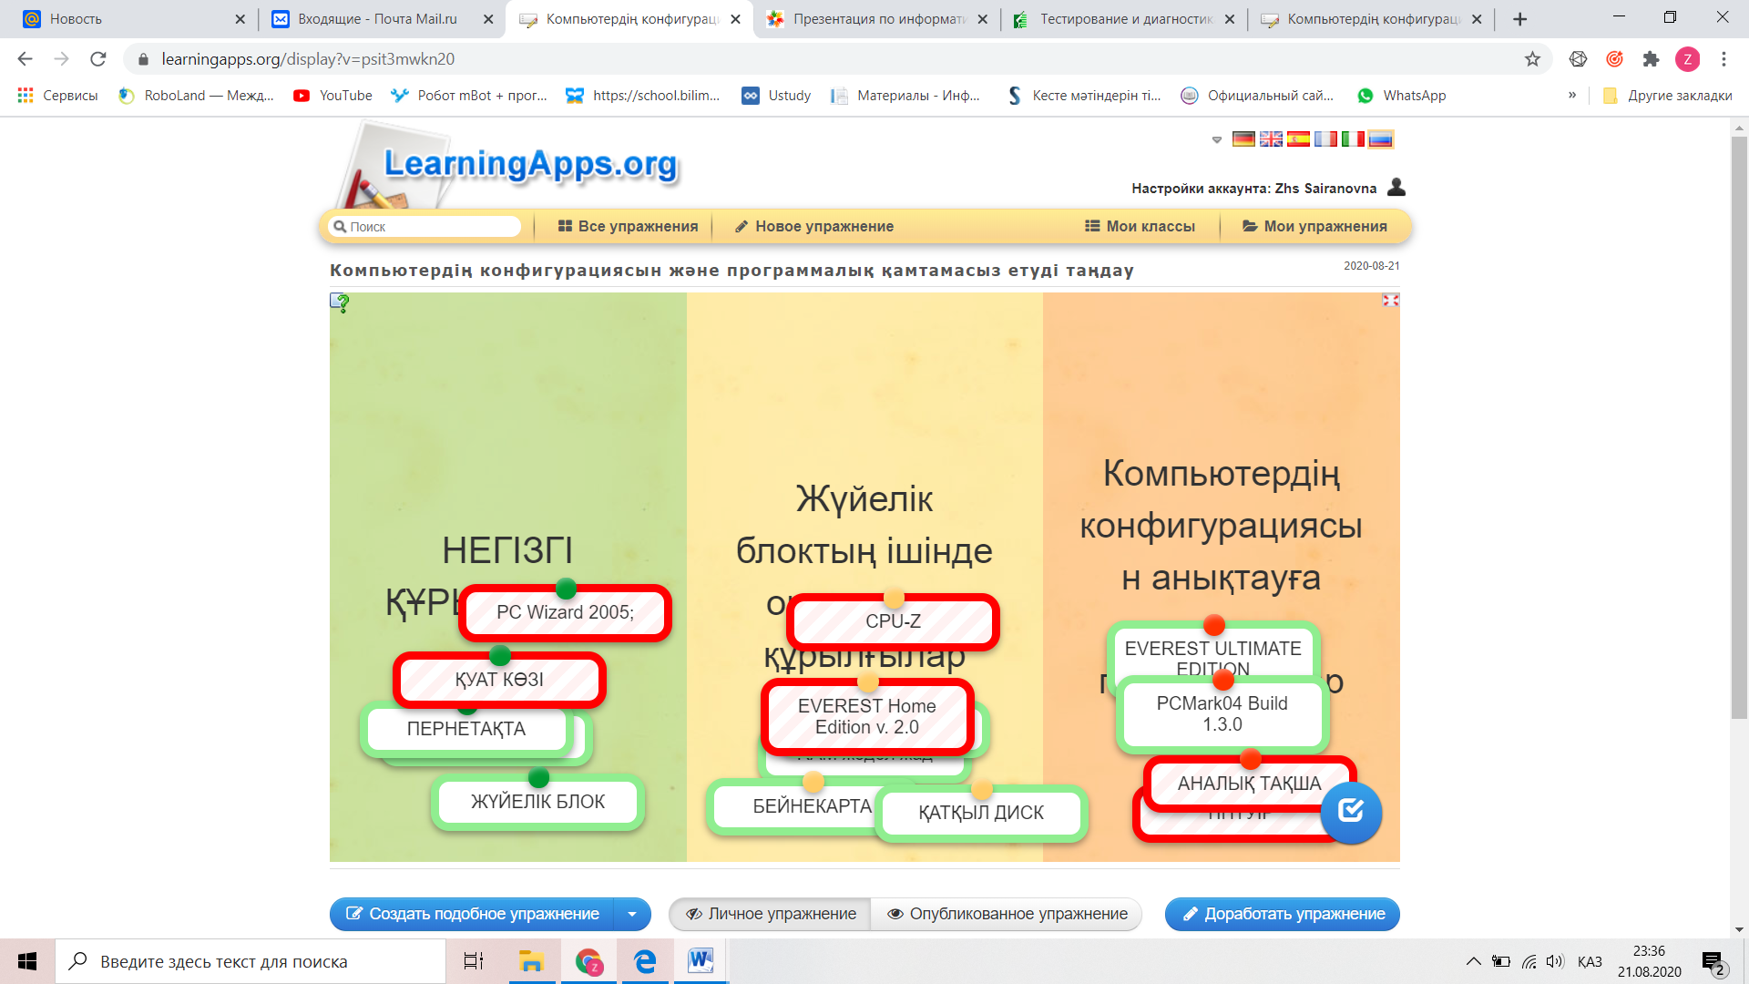
Task: Open the Ustudy bookmark
Action: (776, 96)
